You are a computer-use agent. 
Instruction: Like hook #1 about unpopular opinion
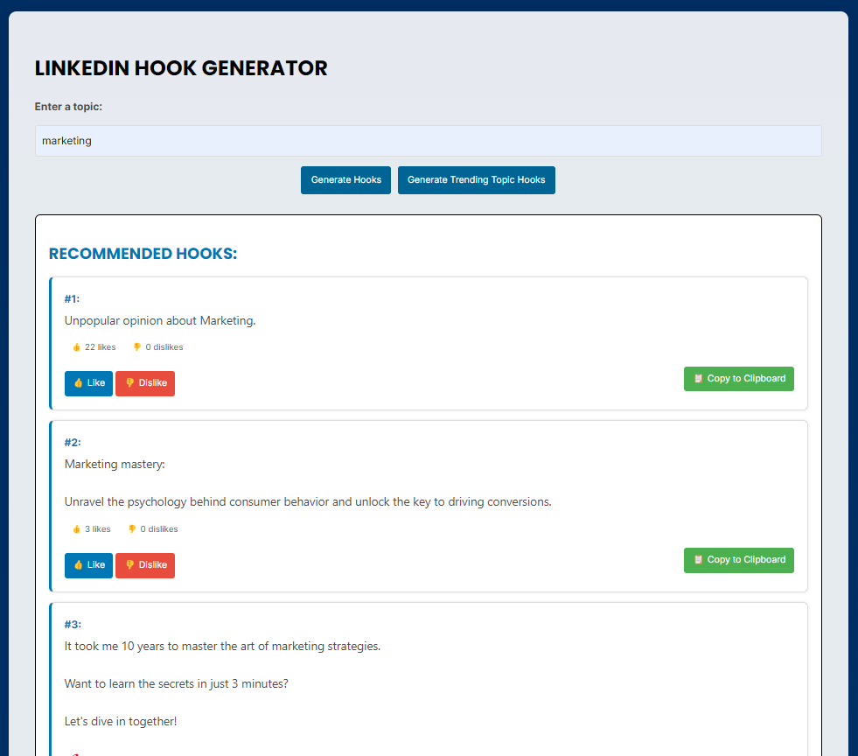click(88, 383)
